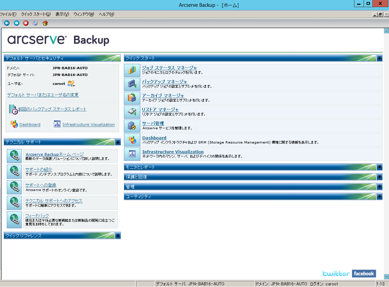Open the Arcserve Backup ホーム ページ link
Viewport: 389px width, 287px height.
tap(55, 154)
